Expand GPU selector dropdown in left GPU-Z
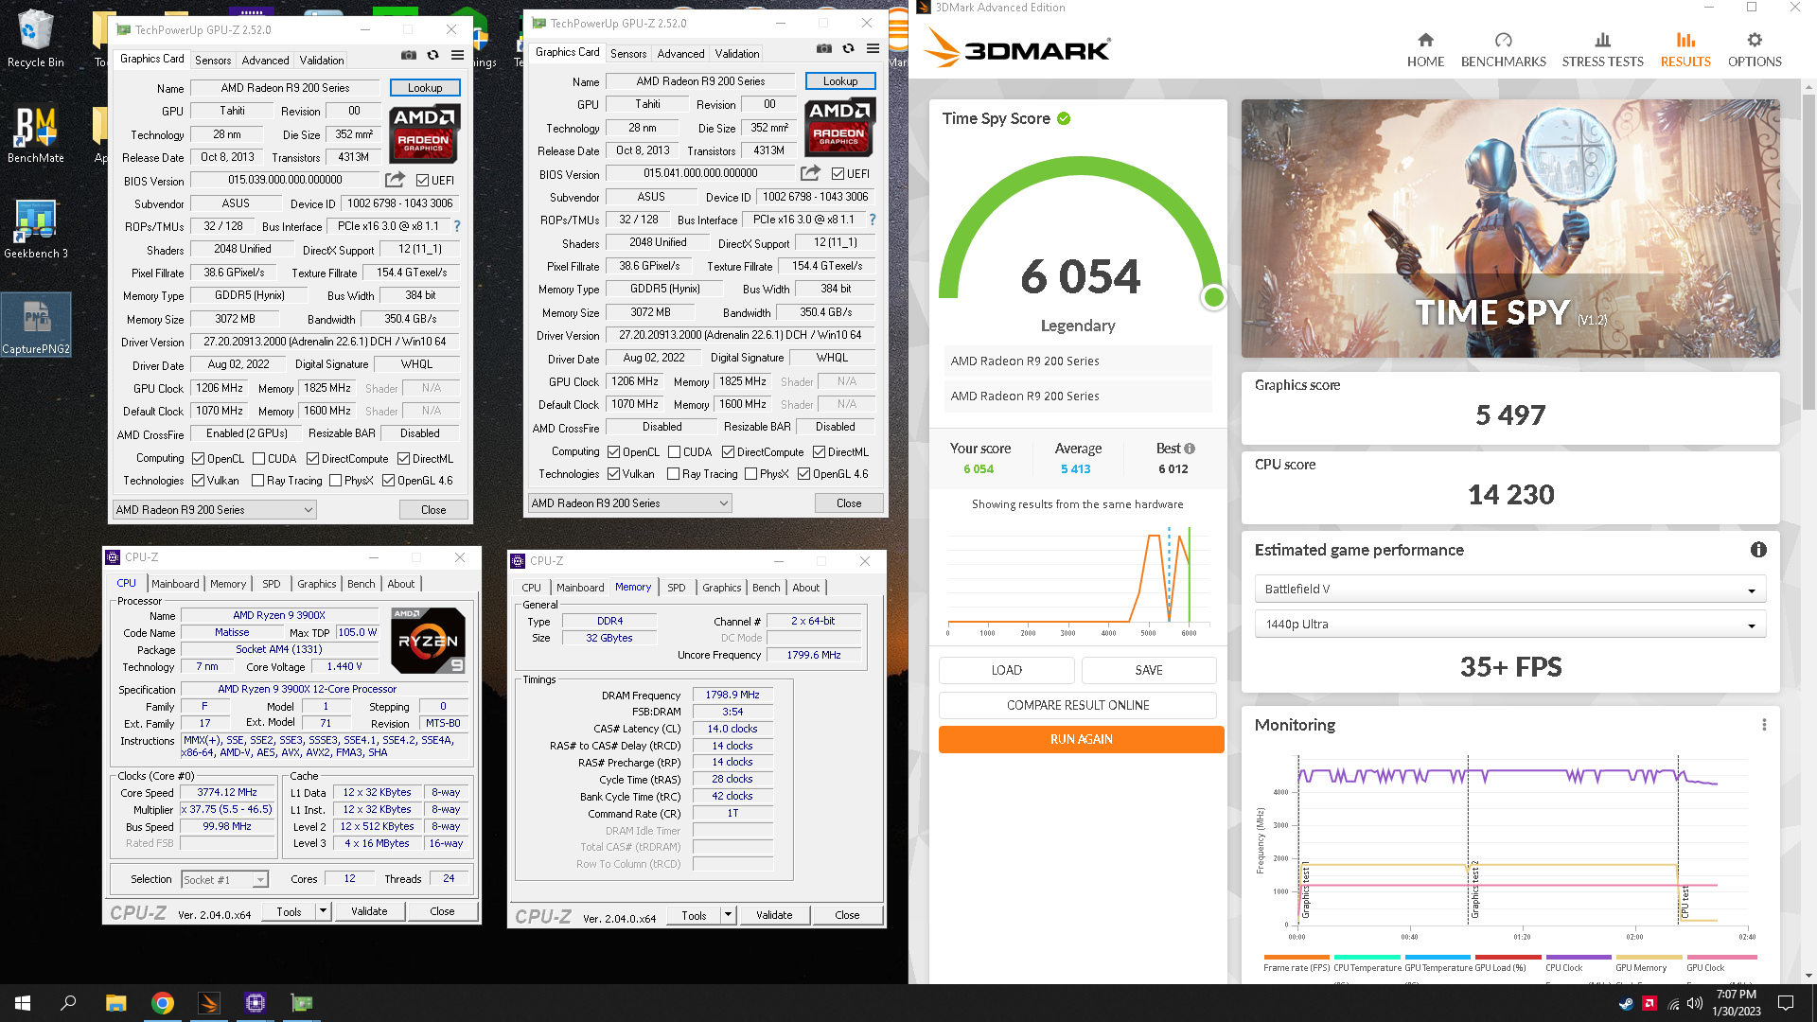Image resolution: width=1817 pixels, height=1022 pixels. [214, 510]
